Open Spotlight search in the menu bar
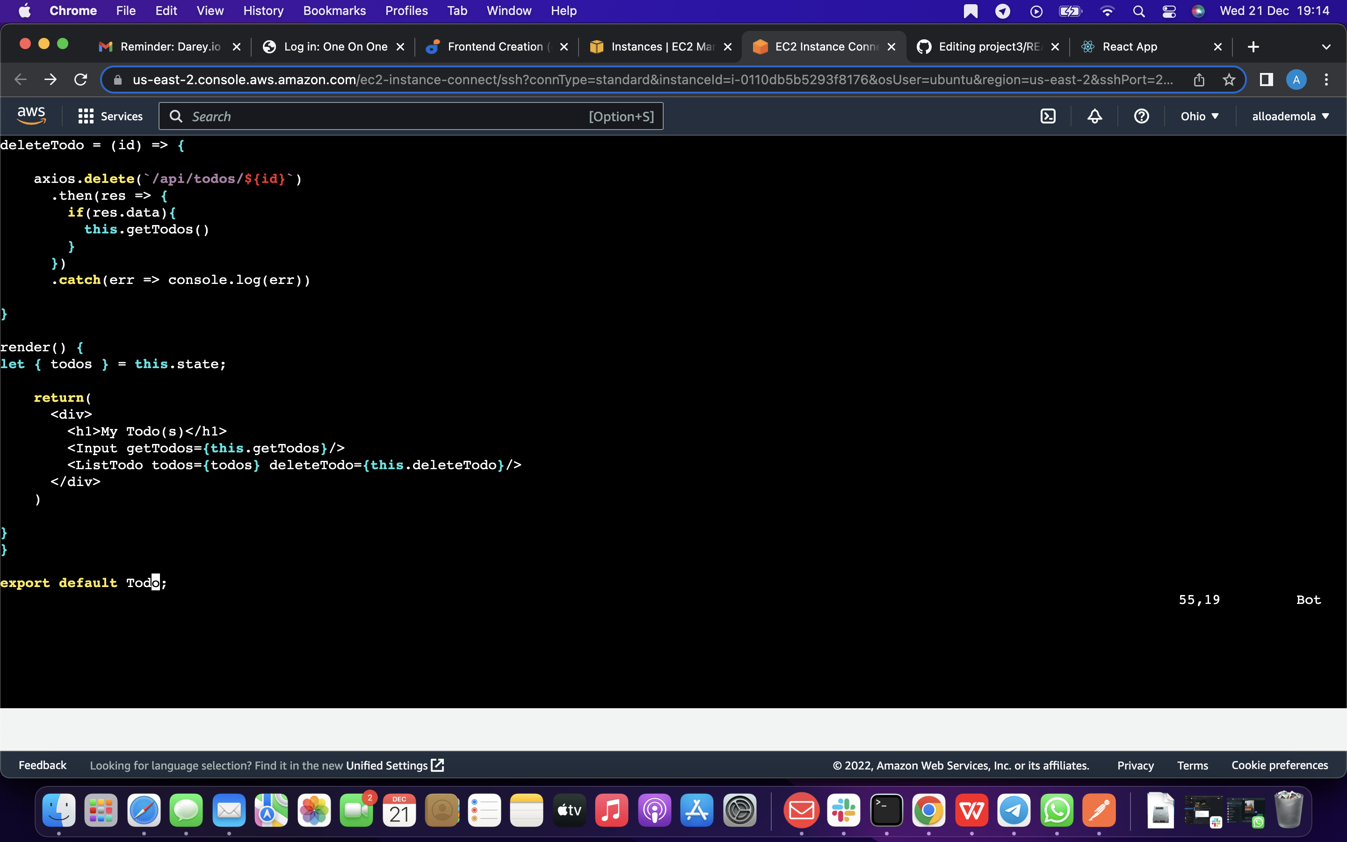Image resolution: width=1347 pixels, height=842 pixels. [1138, 11]
